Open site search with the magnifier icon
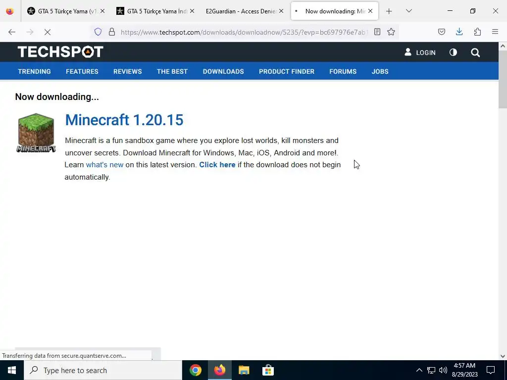507x380 pixels. point(475,52)
